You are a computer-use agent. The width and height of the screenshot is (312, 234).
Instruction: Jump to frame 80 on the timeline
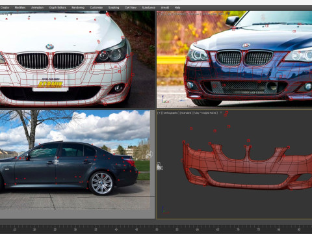[279, 229]
